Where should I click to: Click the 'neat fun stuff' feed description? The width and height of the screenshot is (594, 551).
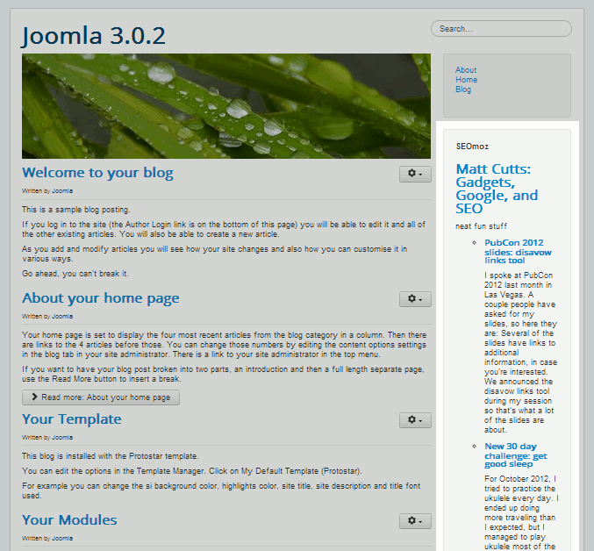481,226
